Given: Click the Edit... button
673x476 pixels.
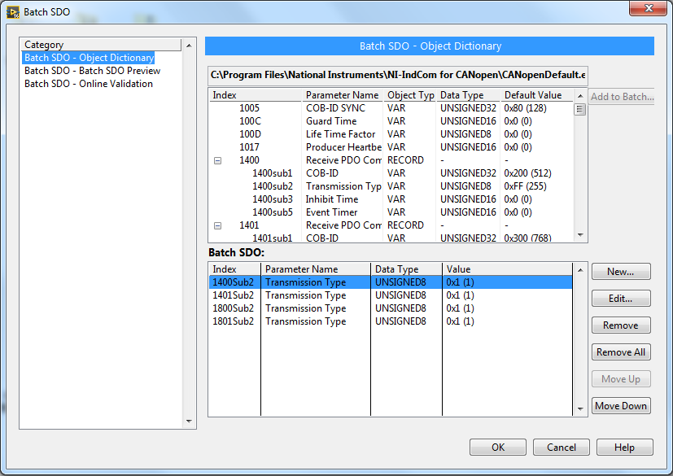Looking at the screenshot, I should tap(621, 299).
